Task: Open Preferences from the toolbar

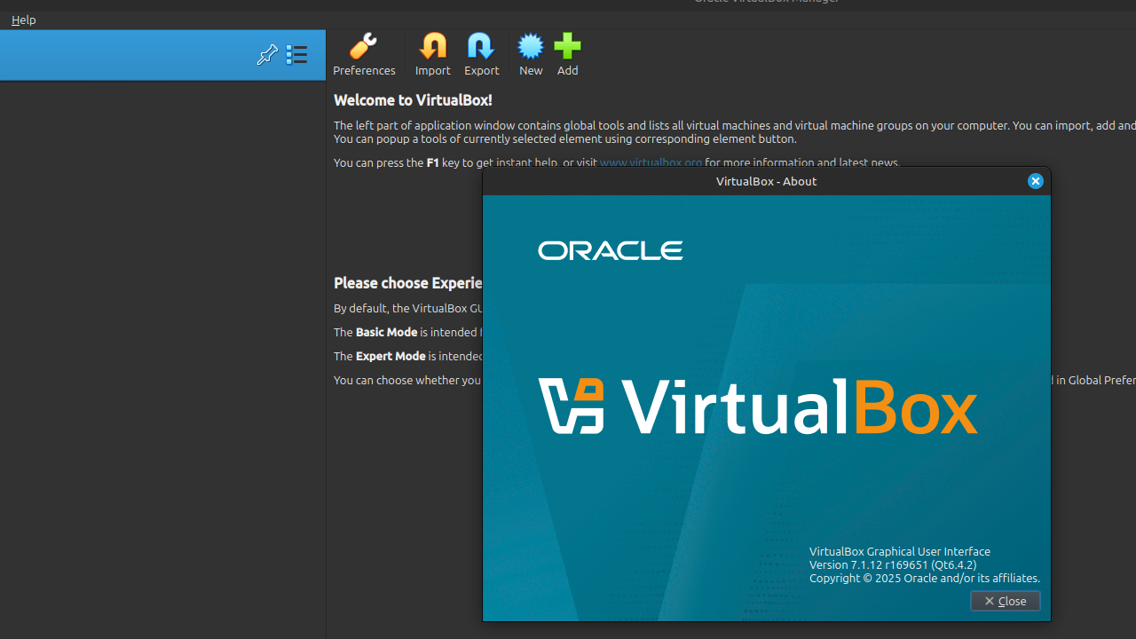Action: 364,54
